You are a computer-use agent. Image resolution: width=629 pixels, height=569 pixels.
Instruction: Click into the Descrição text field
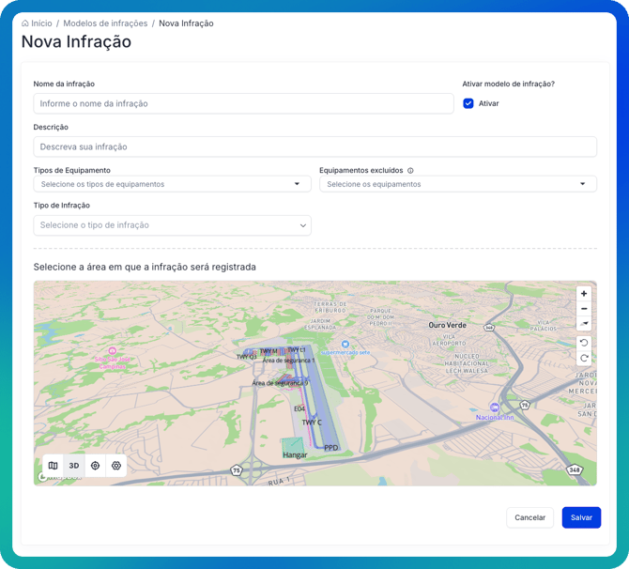point(314,146)
